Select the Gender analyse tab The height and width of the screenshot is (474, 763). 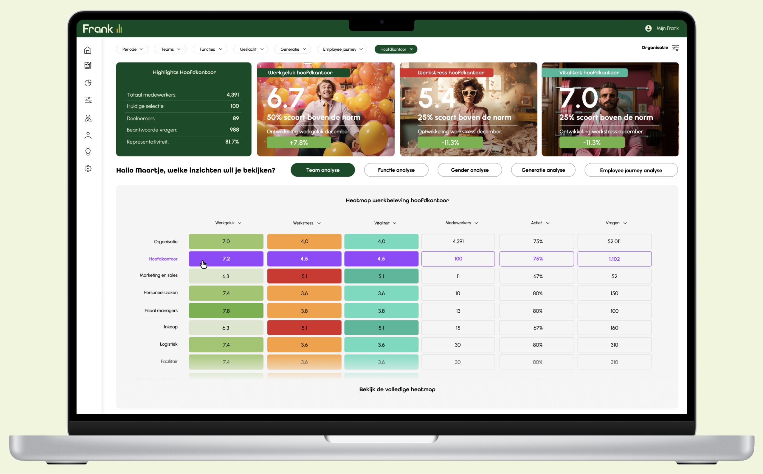point(470,170)
